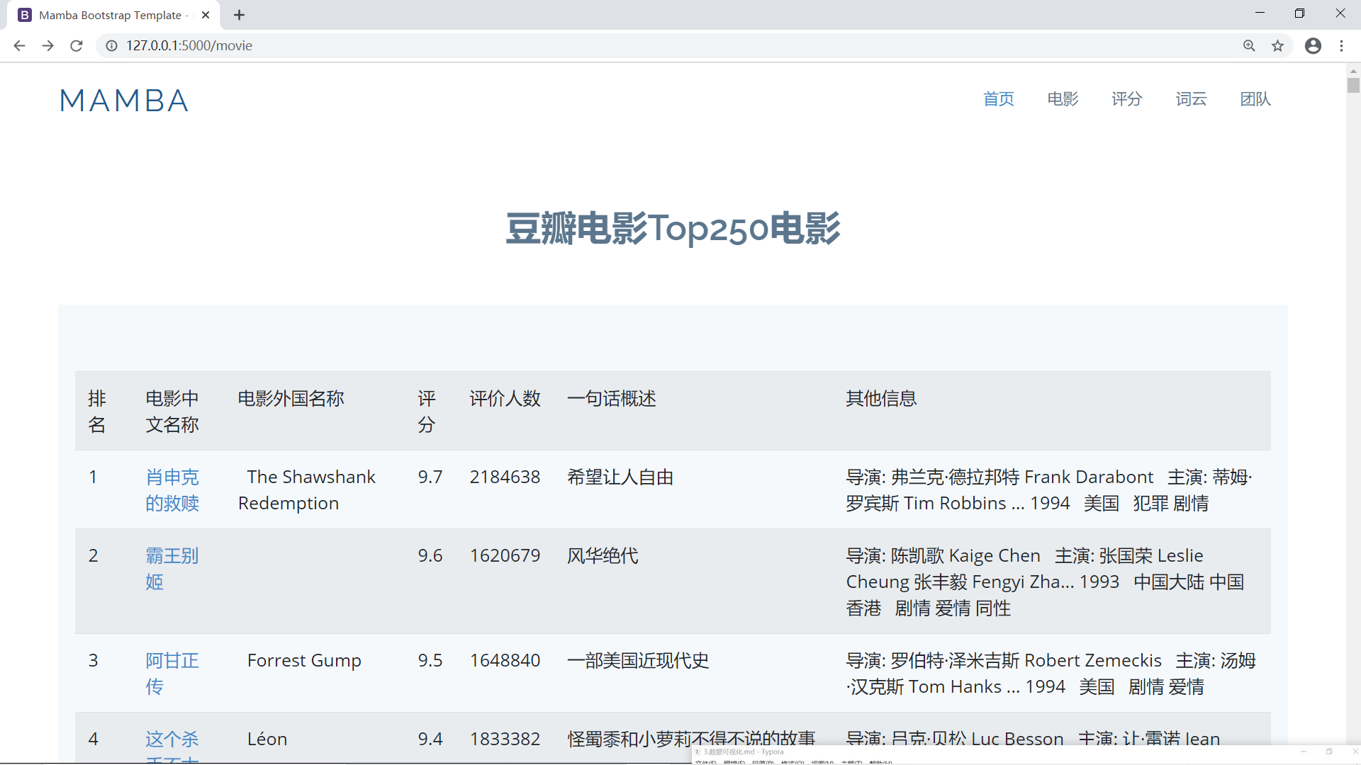Click the site info icon in address bar
The height and width of the screenshot is (765, 1361).
point(111,46)
